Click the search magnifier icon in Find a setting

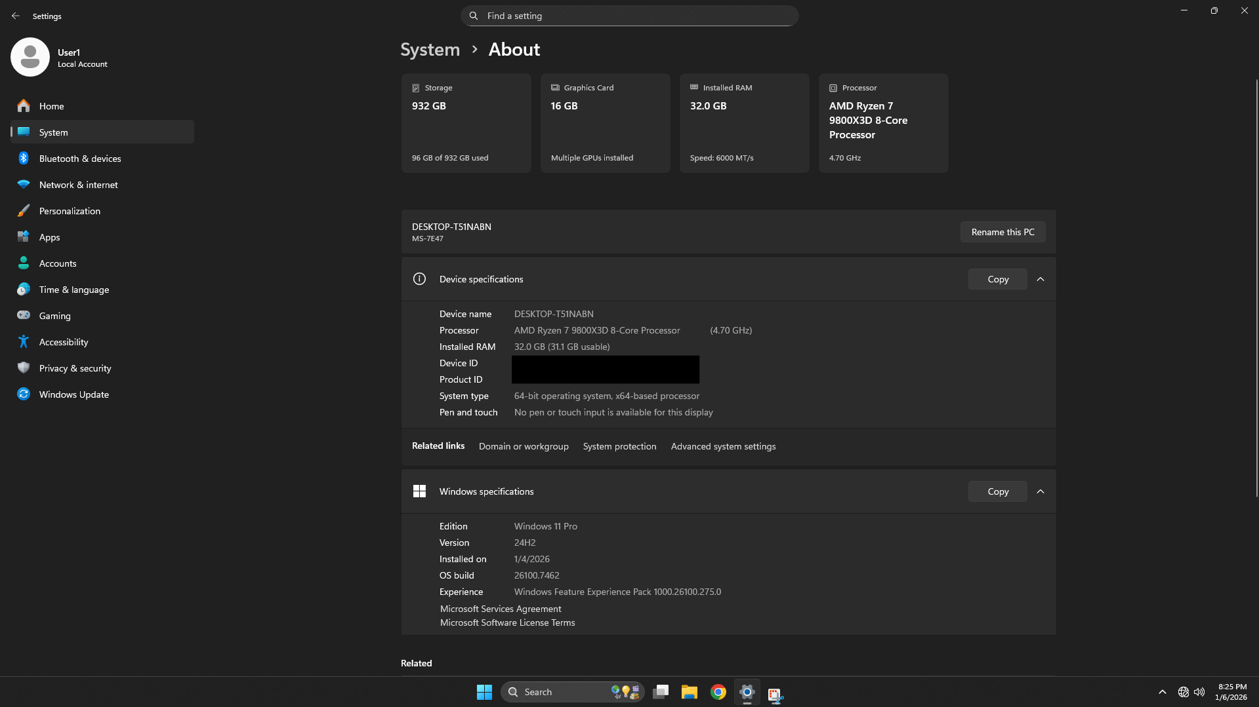pyautogui.click(x=474, y=16)
